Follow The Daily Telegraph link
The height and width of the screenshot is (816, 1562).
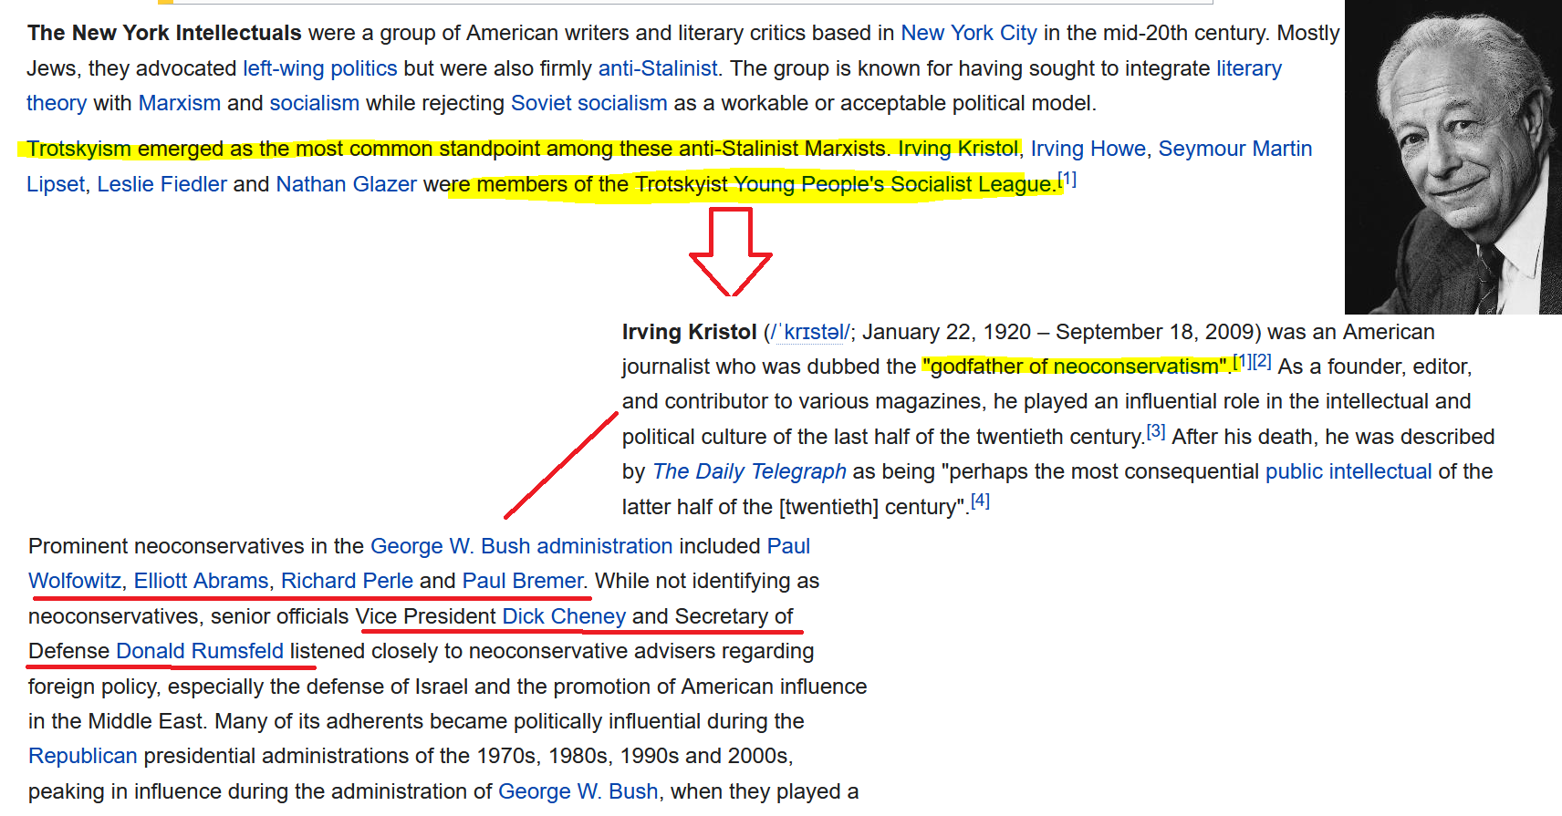(750, 471)
